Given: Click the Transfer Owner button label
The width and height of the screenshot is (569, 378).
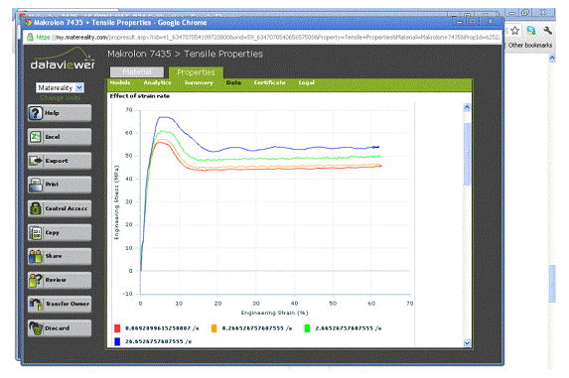Looking at the screenshot, I should pyautogui.click(x=68, y=304).
